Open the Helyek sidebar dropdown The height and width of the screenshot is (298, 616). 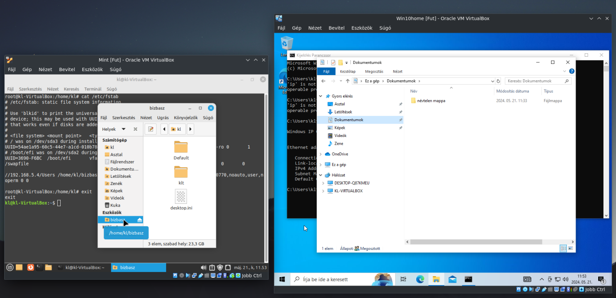coord(124,129)
